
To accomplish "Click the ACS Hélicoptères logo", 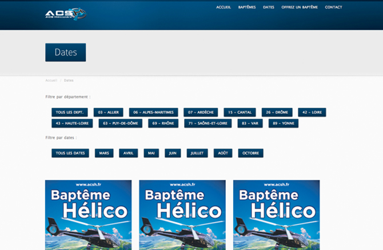I will point(65,13).
